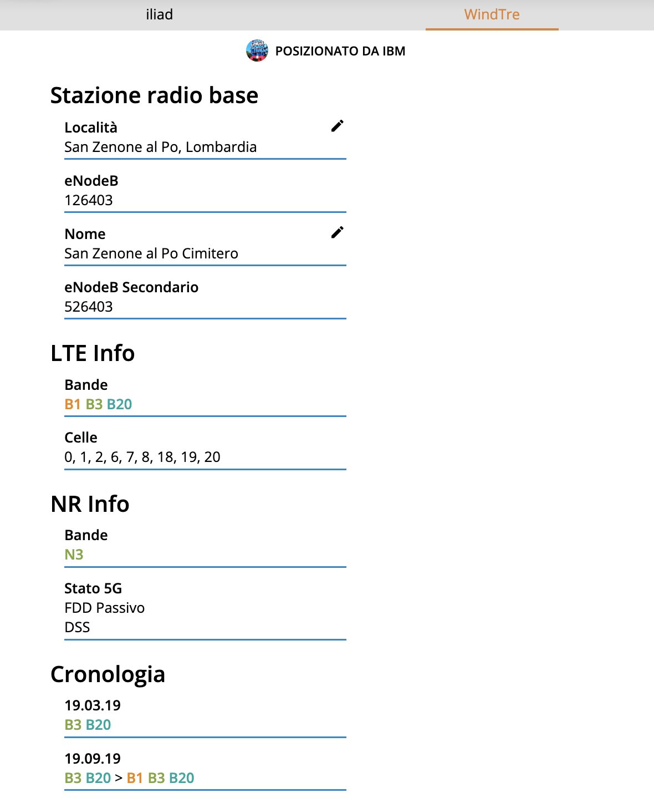The image size is (654, 803).
Task: Click the eNodeB value 126403
Action: tap(89, 200)
